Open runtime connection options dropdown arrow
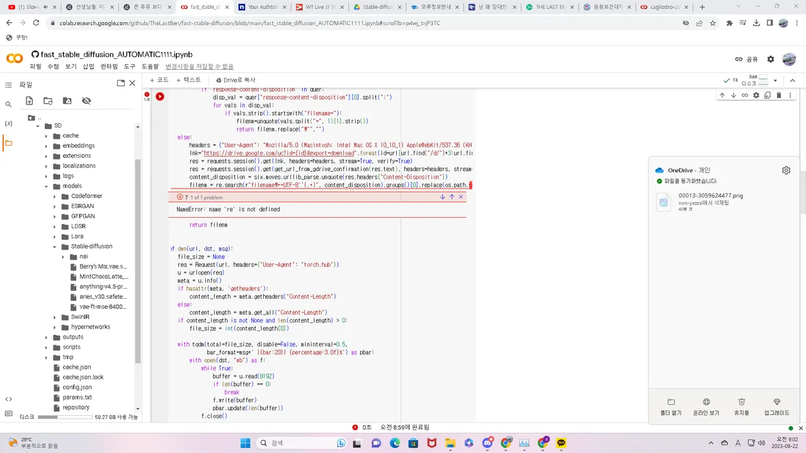Viewport: 806px width, 453px height. tap(775, 81)
